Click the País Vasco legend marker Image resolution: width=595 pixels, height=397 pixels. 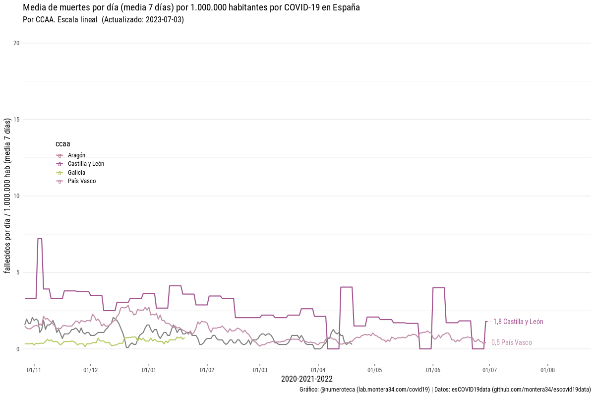coord(59,181)
